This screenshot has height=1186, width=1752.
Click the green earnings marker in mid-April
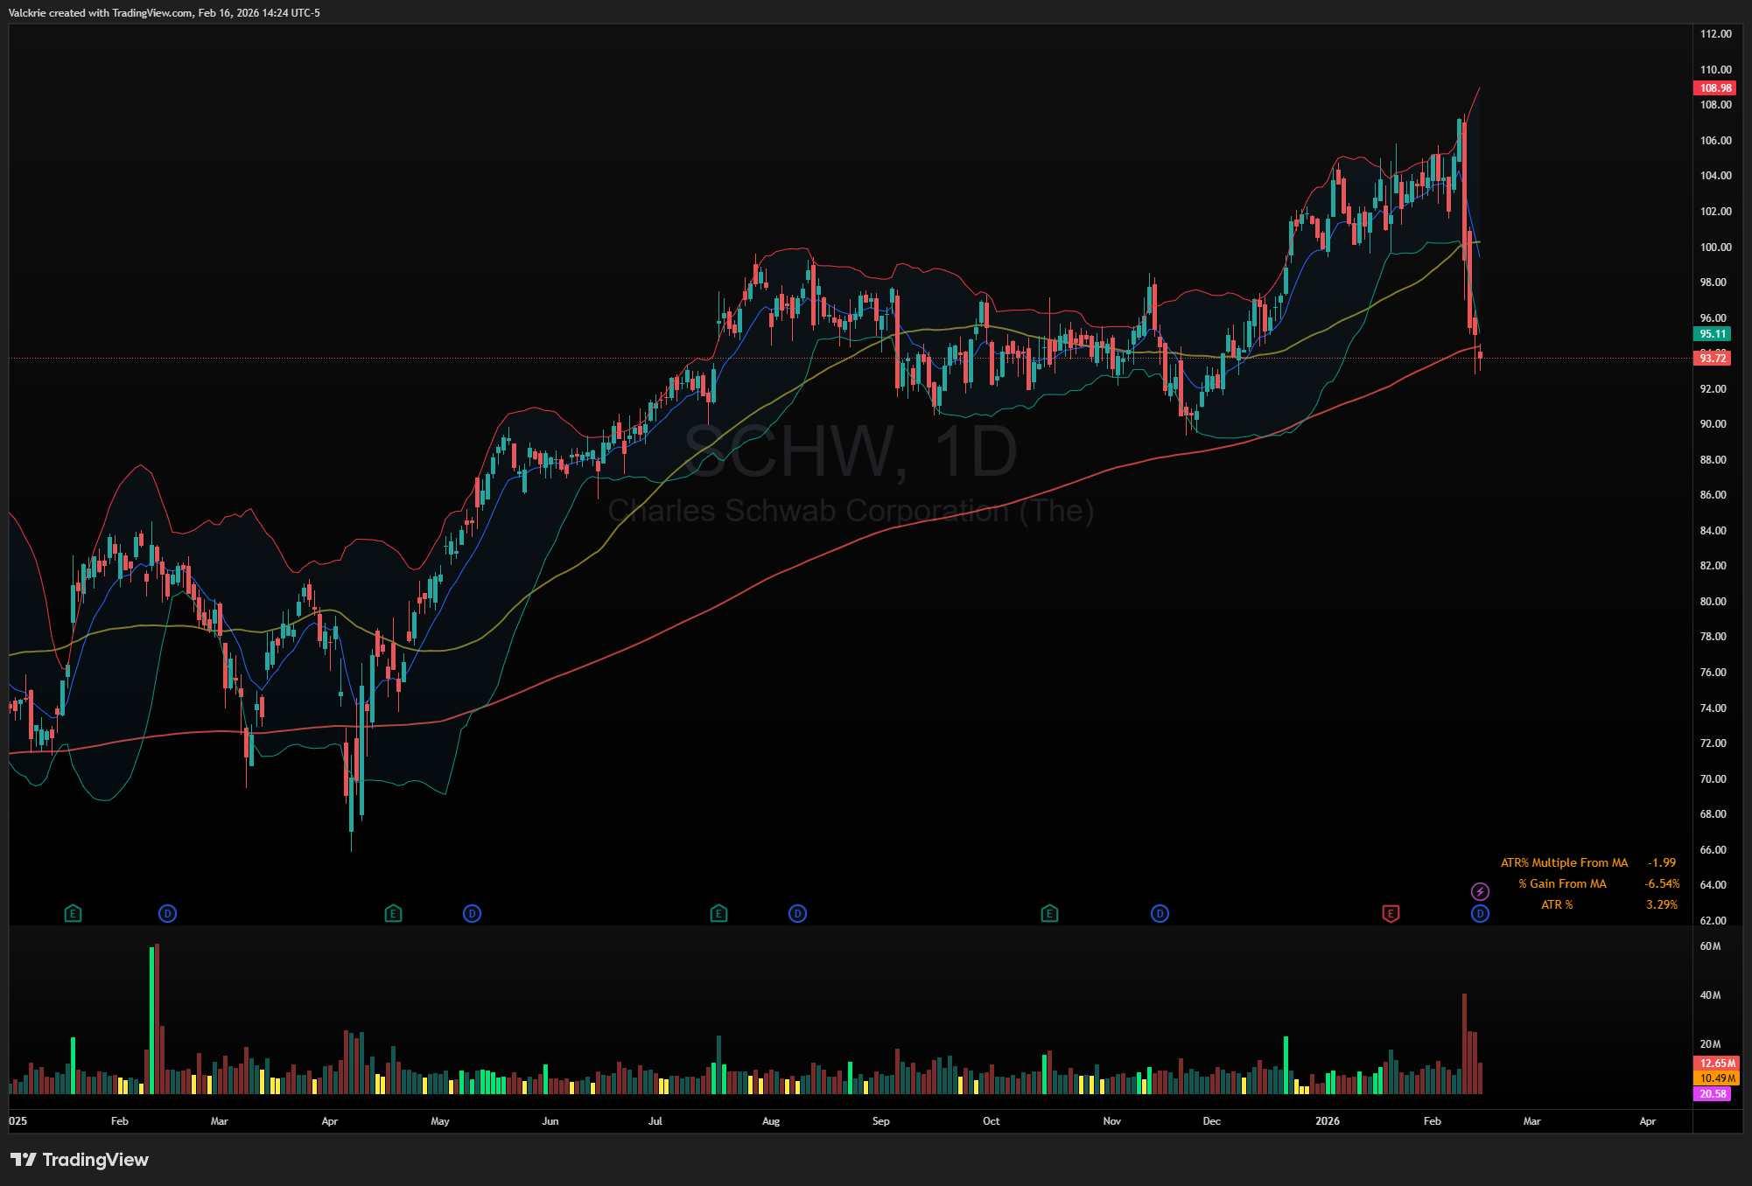coord(393,914)
